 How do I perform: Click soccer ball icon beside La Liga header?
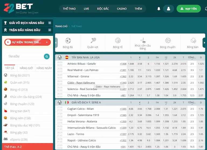[60, 57]
